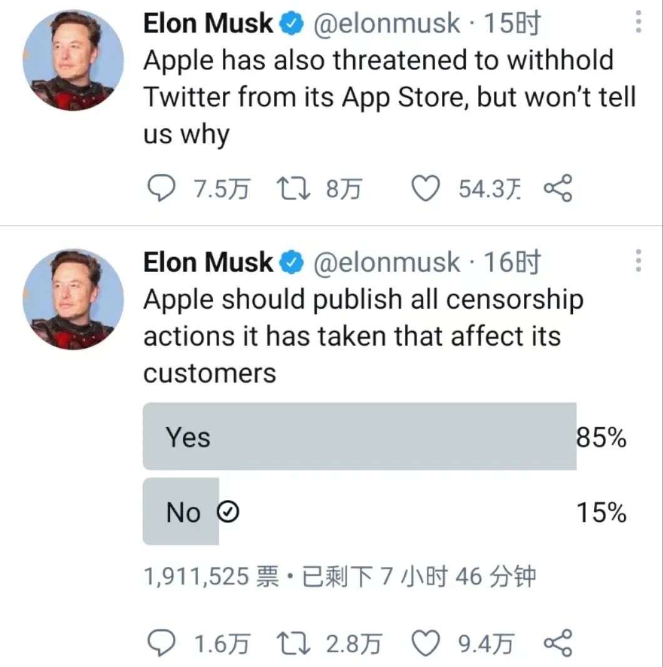Open more options on poll tweet

click(x=638, y=260)
